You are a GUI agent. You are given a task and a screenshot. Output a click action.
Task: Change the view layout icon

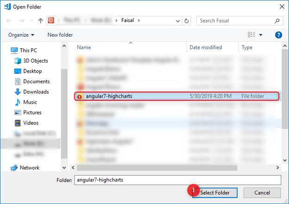251,35
